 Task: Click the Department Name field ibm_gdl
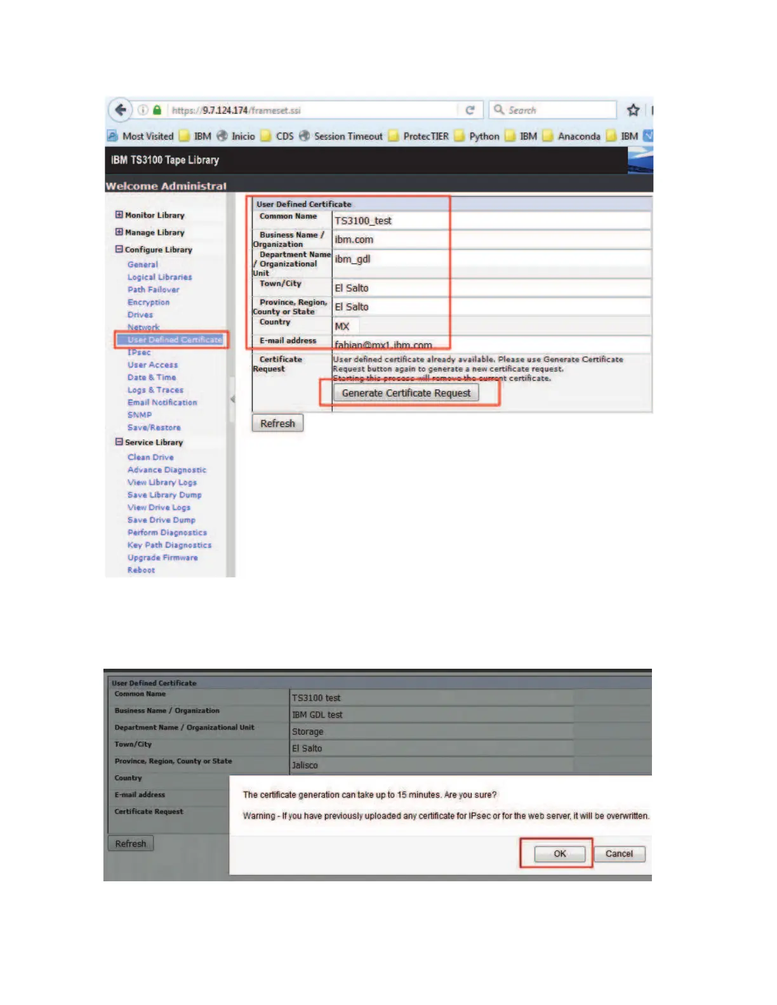491,259
